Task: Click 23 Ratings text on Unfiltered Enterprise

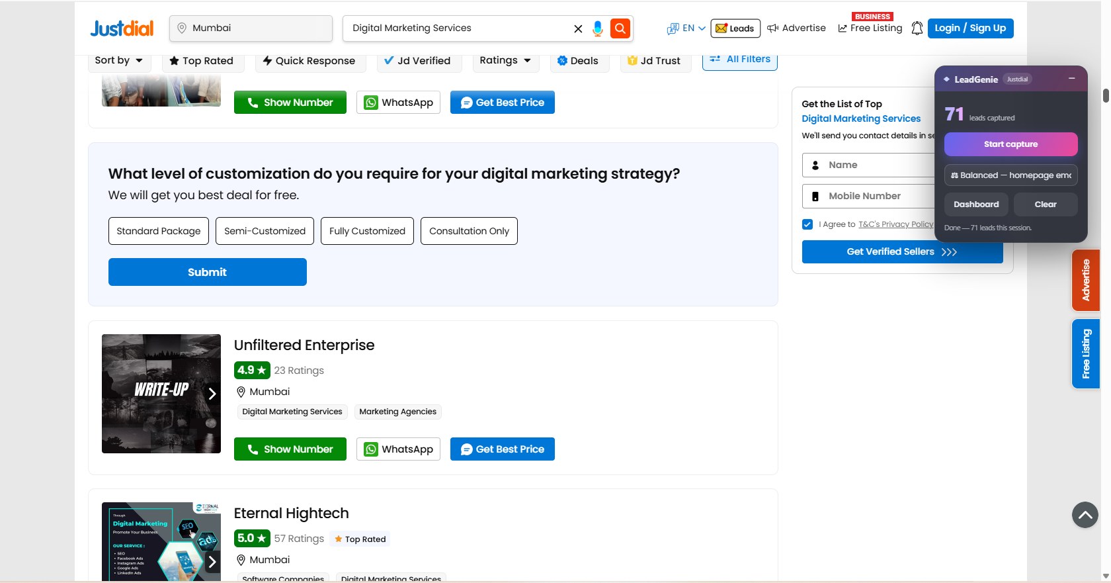Action: [x=299, y=371]
